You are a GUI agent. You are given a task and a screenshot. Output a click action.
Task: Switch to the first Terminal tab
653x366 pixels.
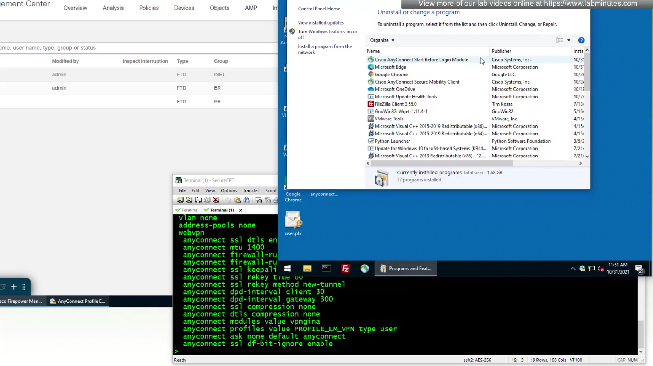click(187, 210)
